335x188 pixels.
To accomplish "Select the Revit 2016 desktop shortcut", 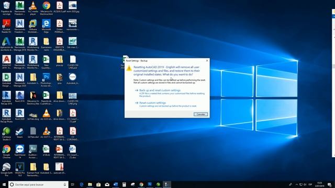I will (x=20, y=96).
